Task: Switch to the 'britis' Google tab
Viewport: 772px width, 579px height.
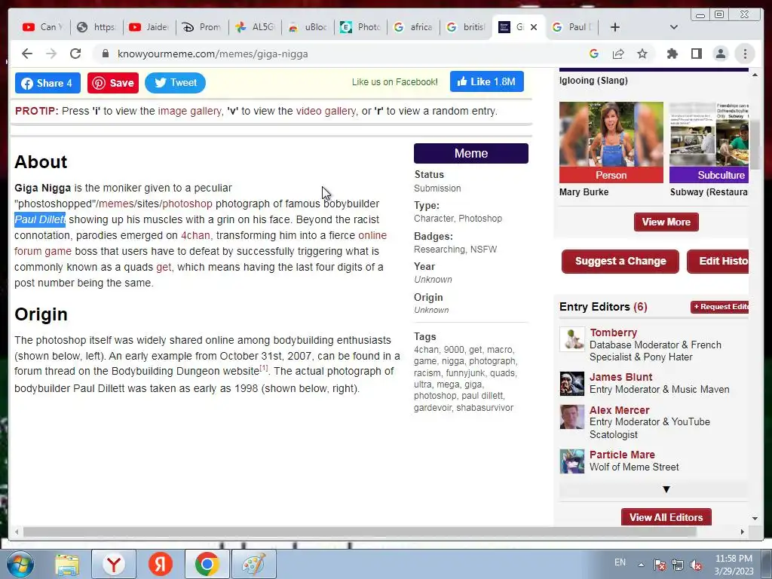Action: point(466,27)
